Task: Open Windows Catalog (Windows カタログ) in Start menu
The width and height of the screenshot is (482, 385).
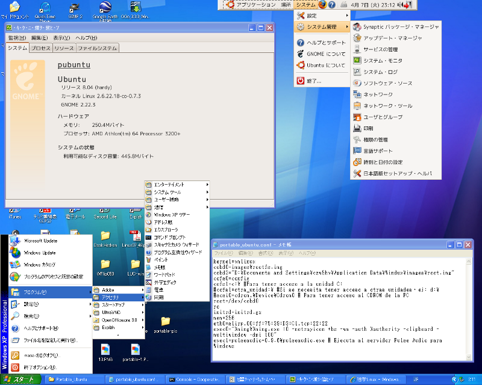Action: (x=51, y=265)
